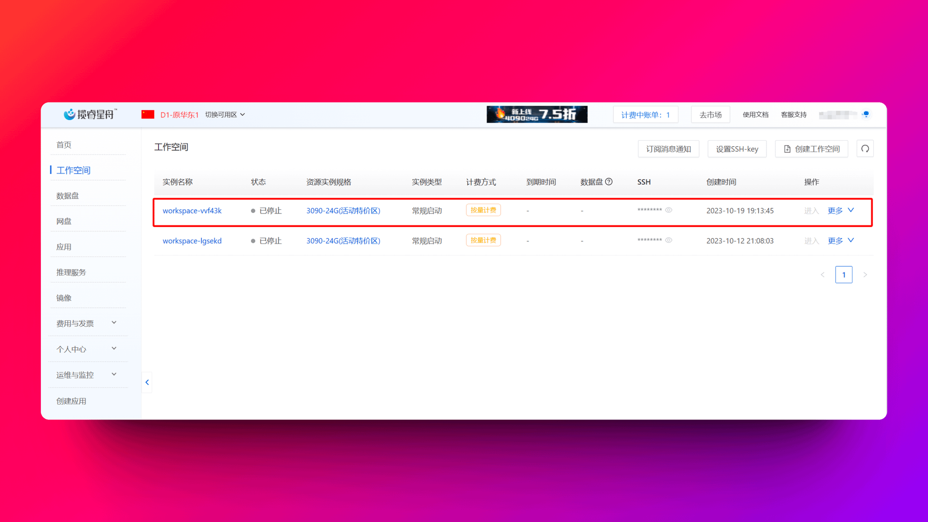The width and height of the screenshot is (928, 522).
Task: Click the 数据盘 help question-mark icon
Action: tap(609, 182)
